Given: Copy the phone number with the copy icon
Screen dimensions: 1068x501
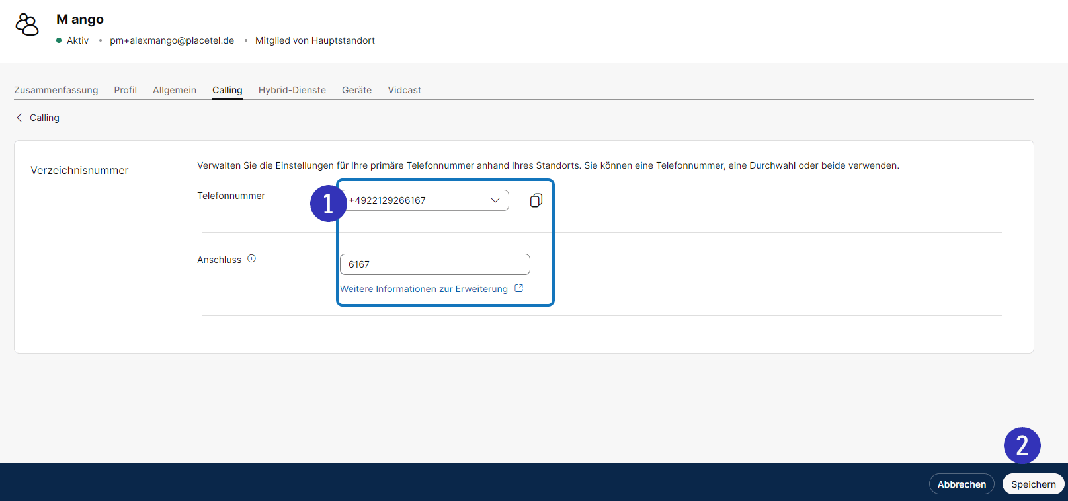Looking at the screenshot, I should 536,200.
